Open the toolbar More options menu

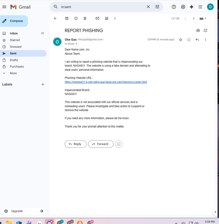click(x=115, y=18)
